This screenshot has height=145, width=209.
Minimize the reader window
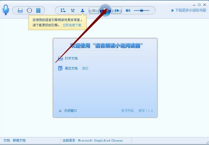[x=194, y=5]
